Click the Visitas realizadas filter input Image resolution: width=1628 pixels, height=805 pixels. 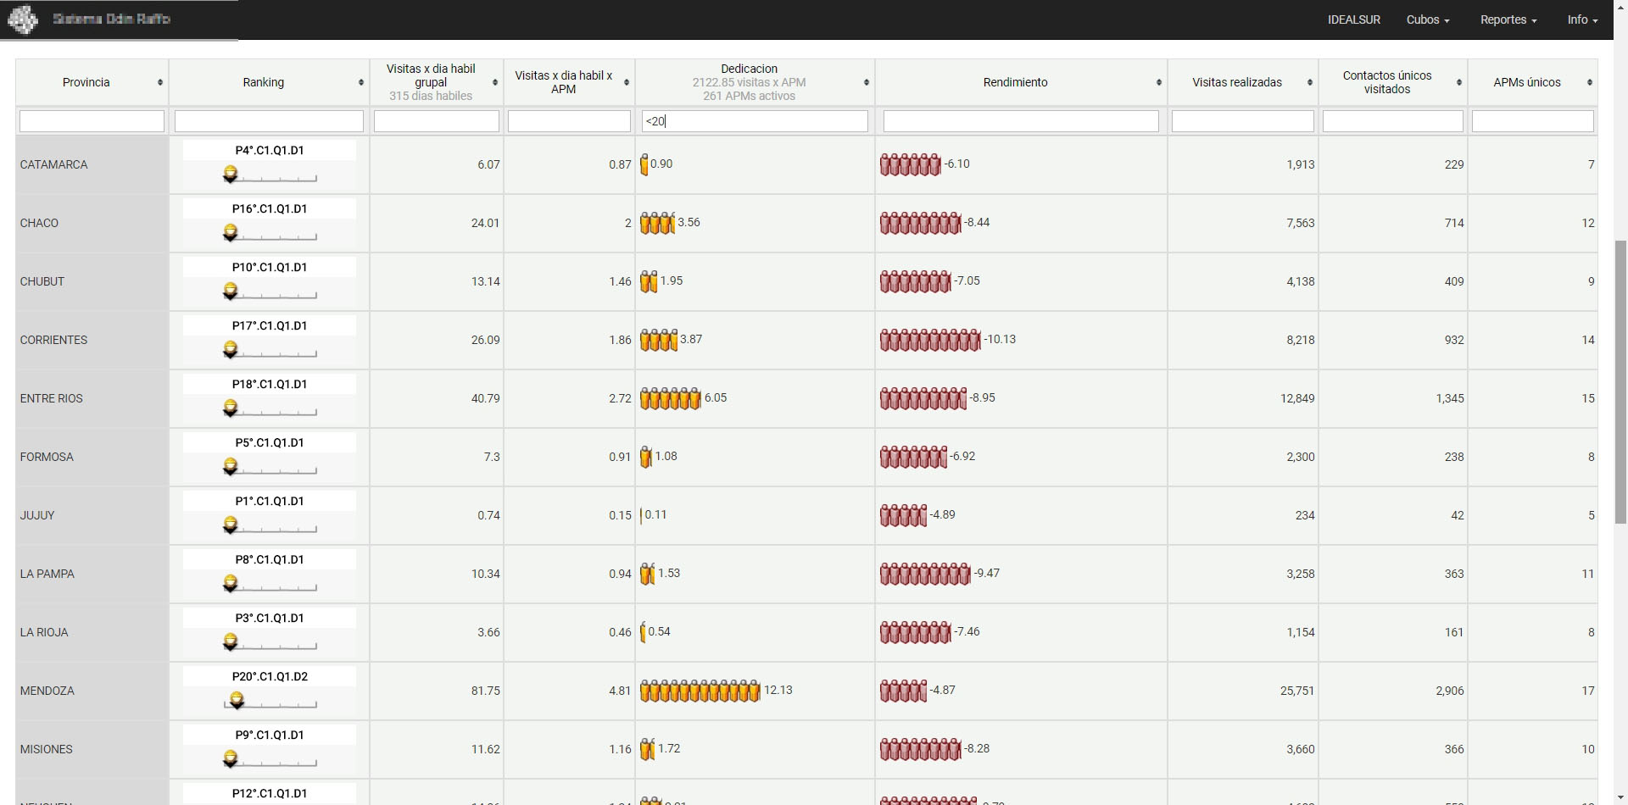tap(1243, 121)
